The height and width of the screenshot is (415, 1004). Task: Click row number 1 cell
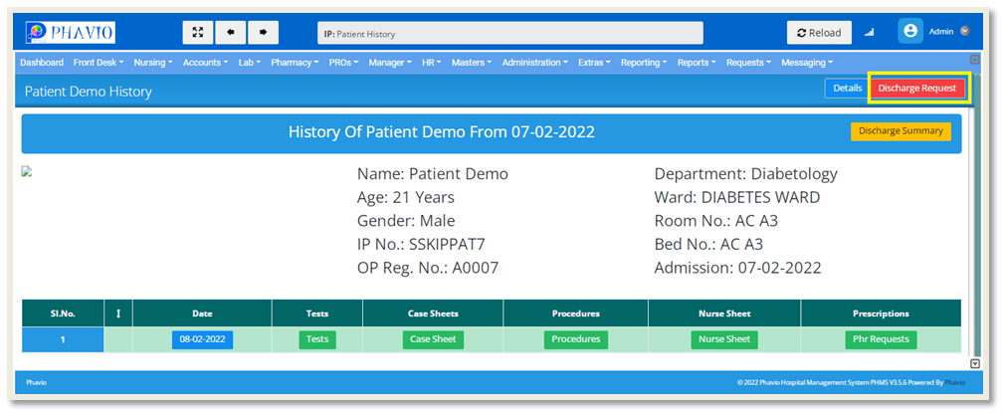click(63, 340)
